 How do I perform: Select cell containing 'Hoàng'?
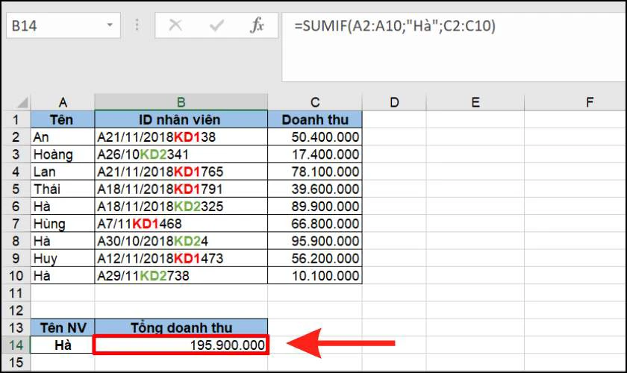[63, 154]
